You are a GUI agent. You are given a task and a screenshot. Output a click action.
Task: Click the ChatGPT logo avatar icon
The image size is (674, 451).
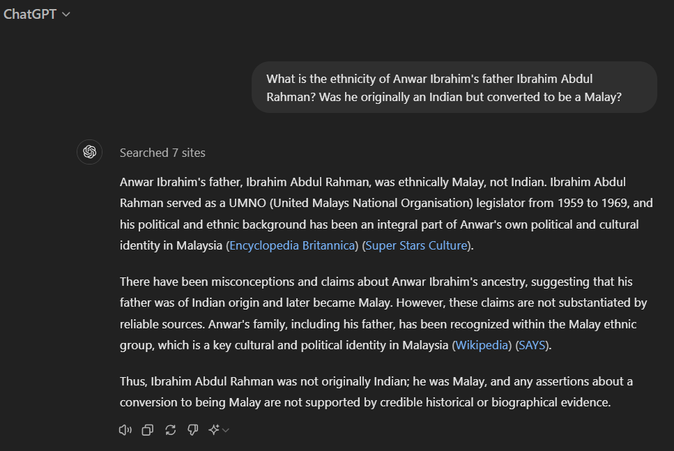click(x=89, y=152)
